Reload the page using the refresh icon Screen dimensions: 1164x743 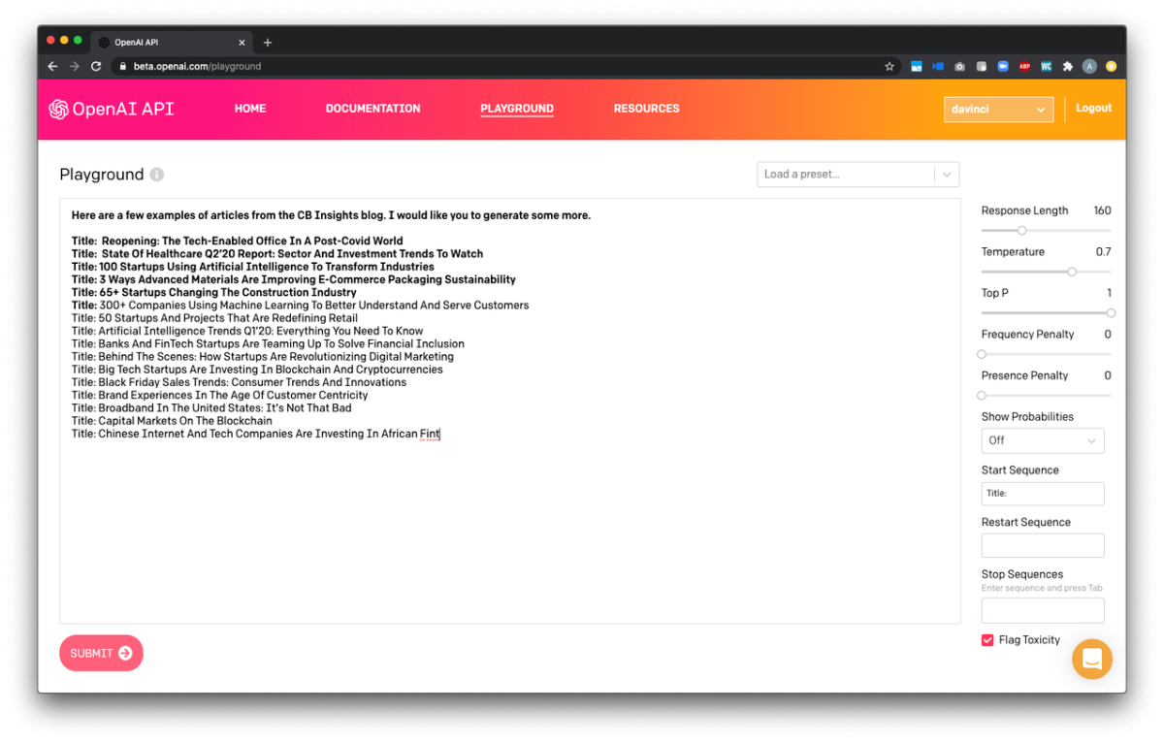click(x=96, y=67)
